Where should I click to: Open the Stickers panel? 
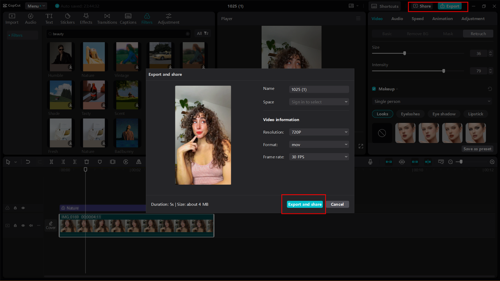pyautogui.click(x=67, y=18)
